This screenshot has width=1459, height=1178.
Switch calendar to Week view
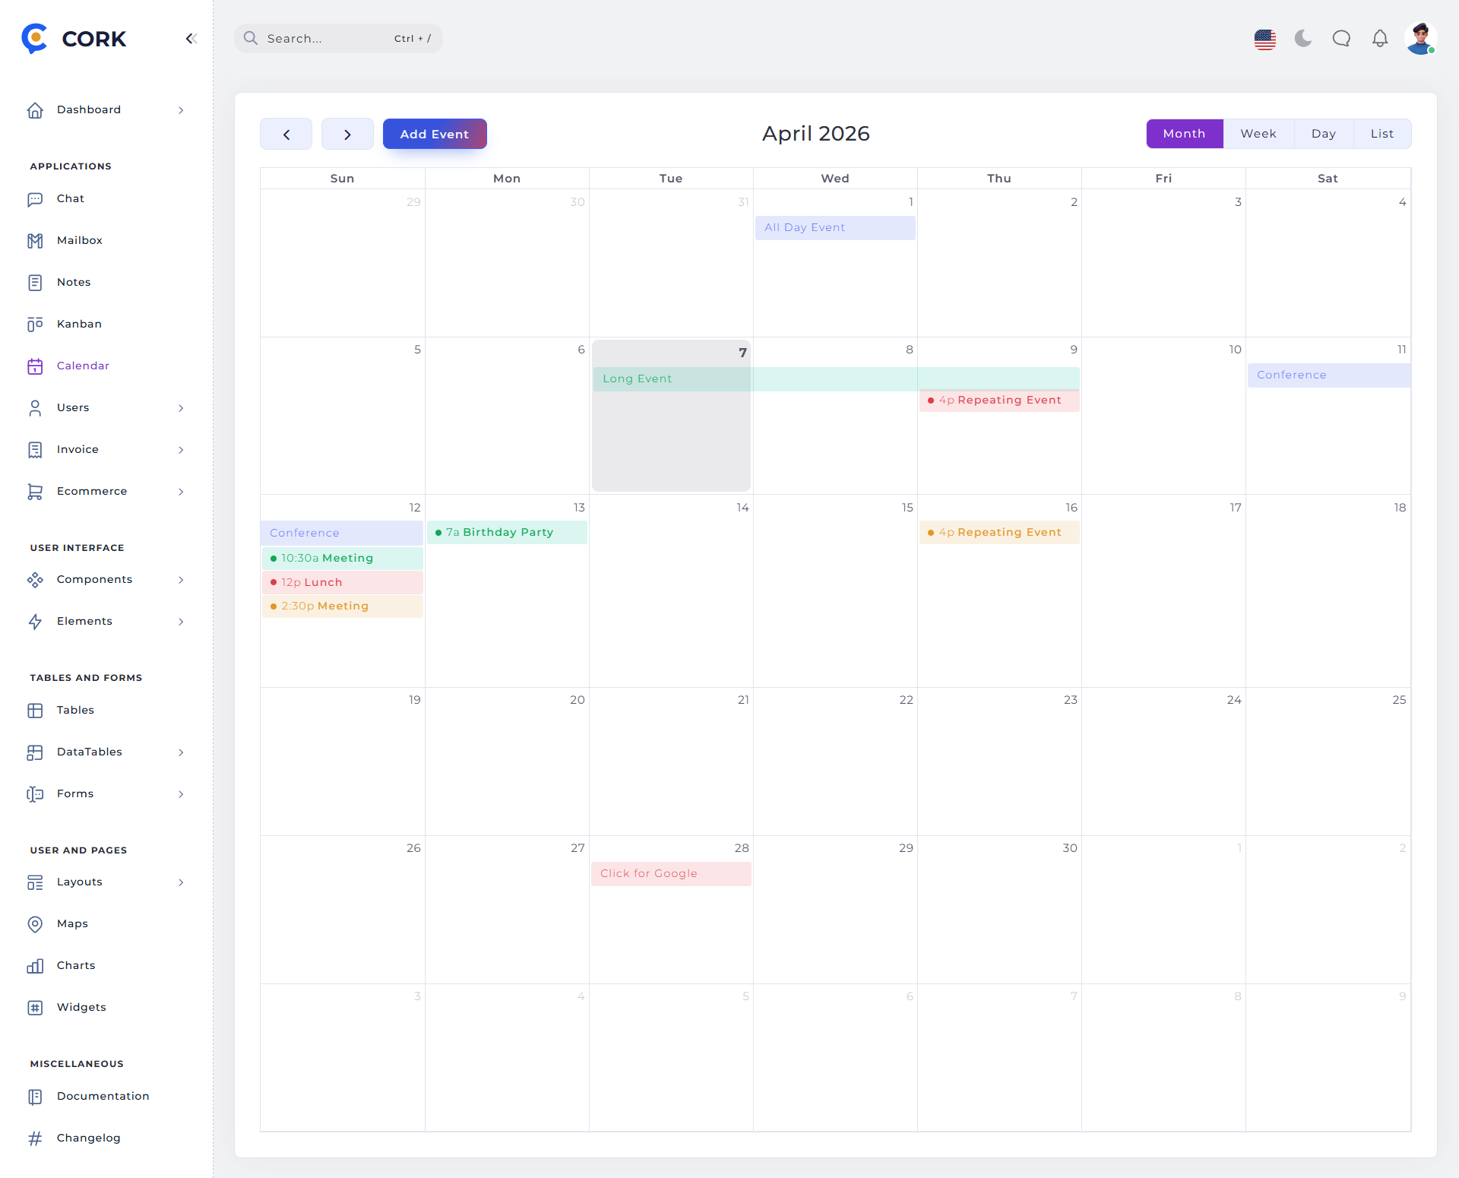[1258, 134]
